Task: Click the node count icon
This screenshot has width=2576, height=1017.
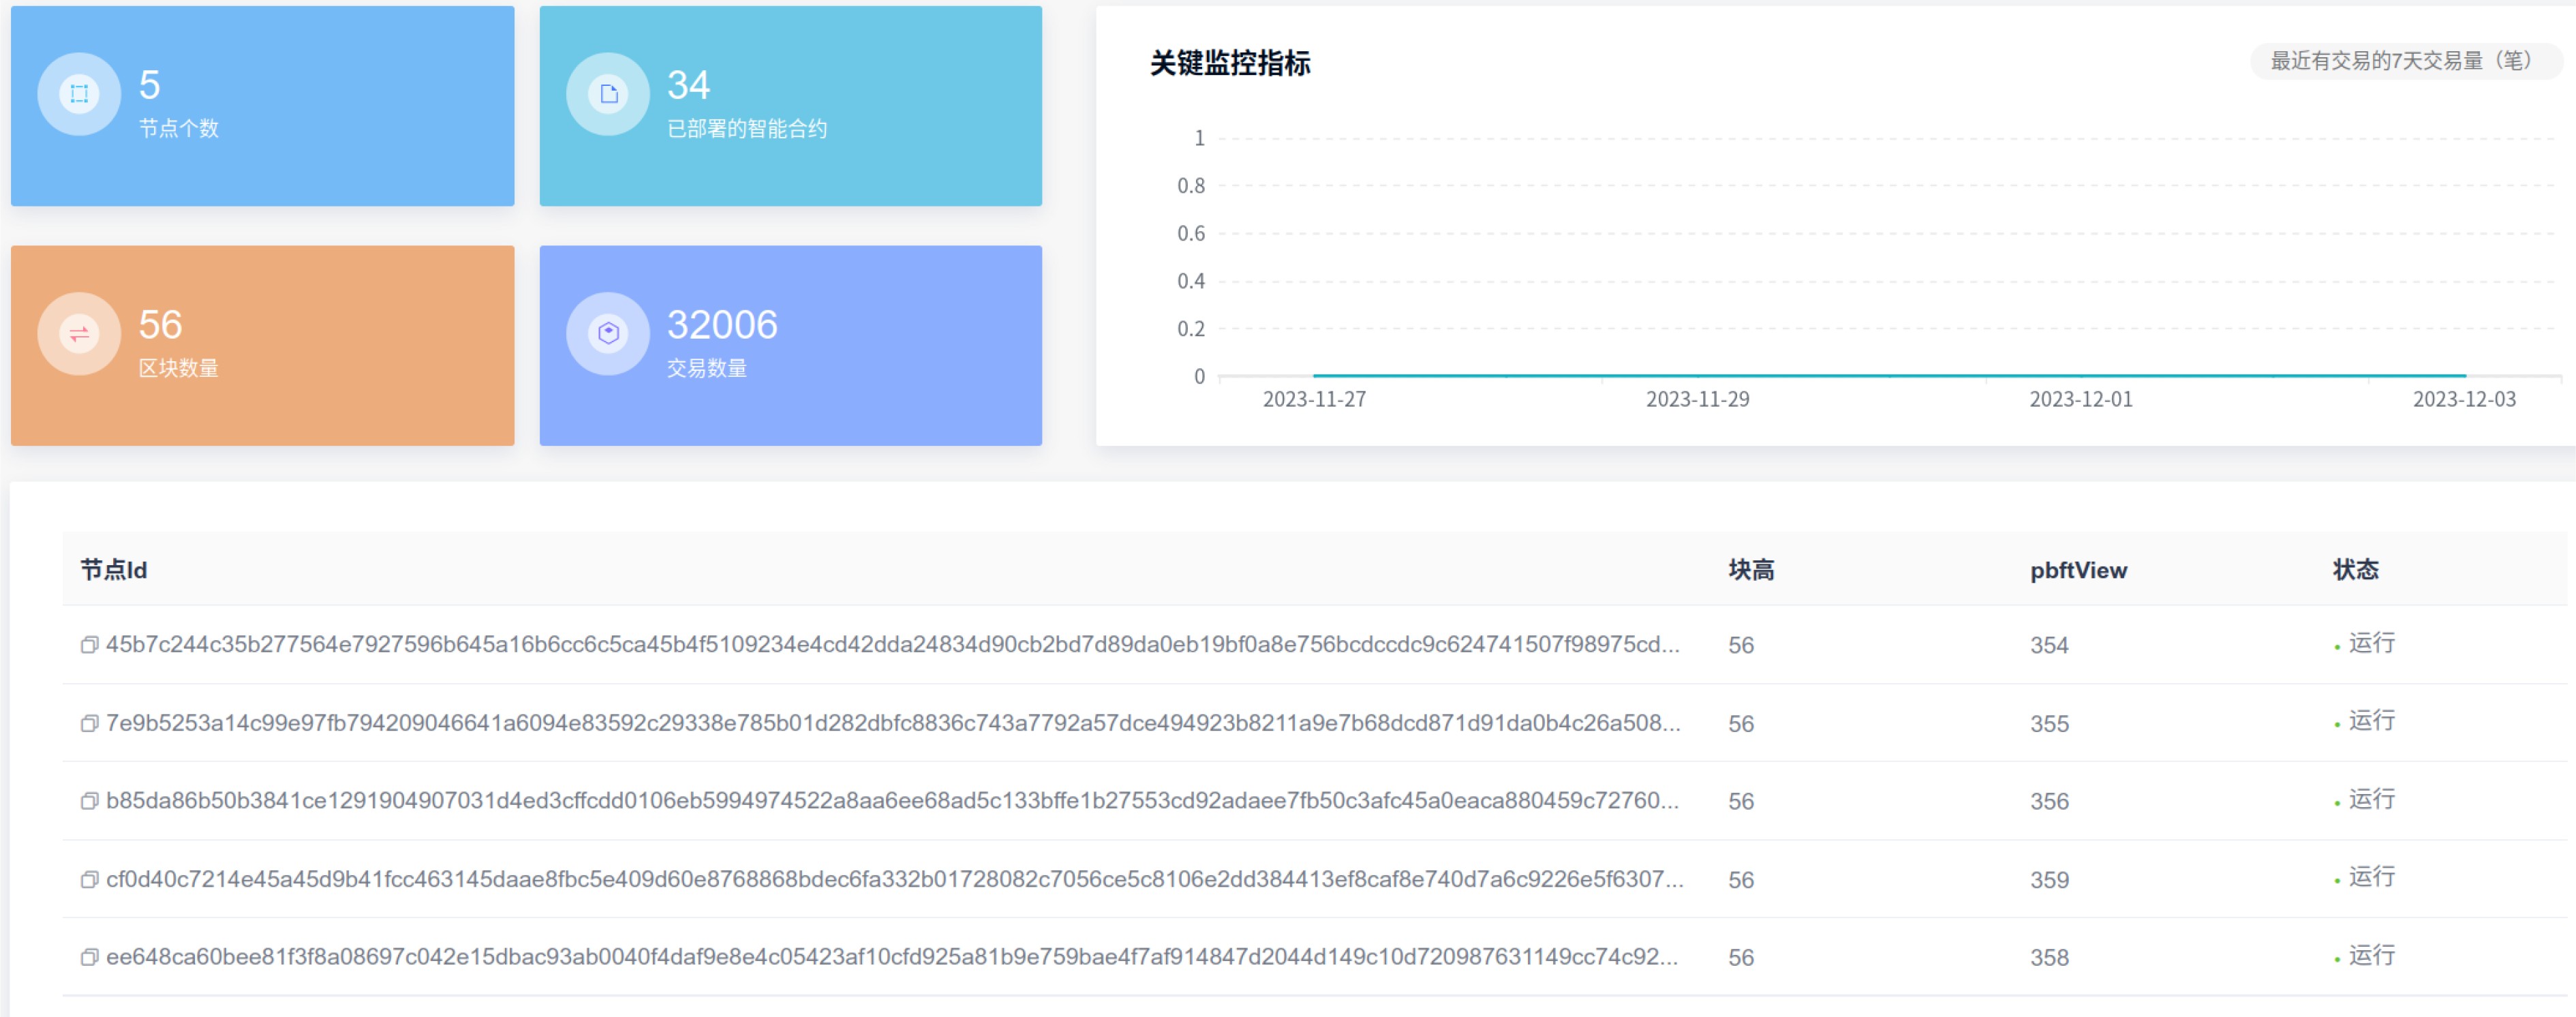Action: pos(79,94)
